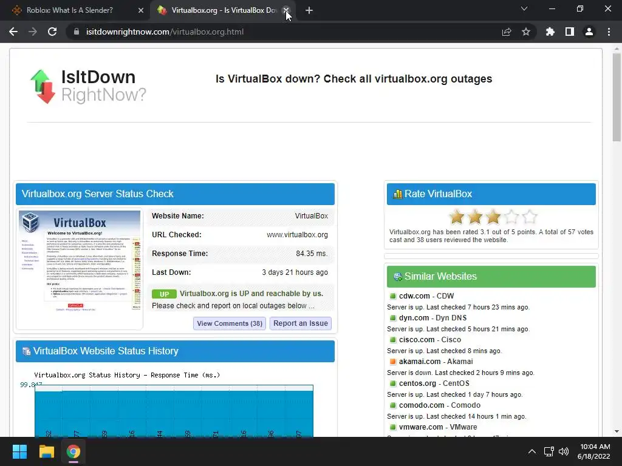The image size is (622, 466).
Task: Open the centos.org link
Action: pos(417,383)
